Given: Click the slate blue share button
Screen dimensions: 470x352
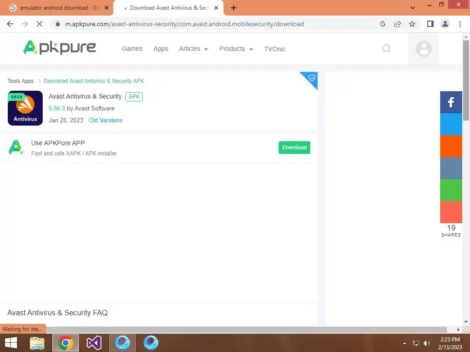Looking at the screenshot, I should (451, 168).
